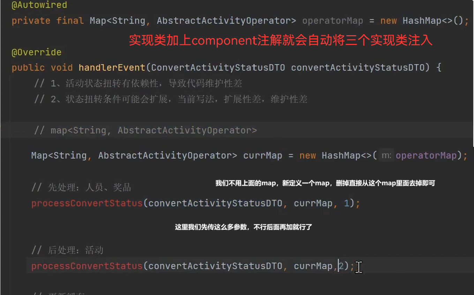Click currMap variable name in its declaration

click(x=263, y=156)
